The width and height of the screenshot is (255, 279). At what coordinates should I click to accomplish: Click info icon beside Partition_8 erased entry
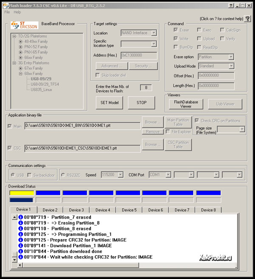pyautogui.click(x=20, y=228)
